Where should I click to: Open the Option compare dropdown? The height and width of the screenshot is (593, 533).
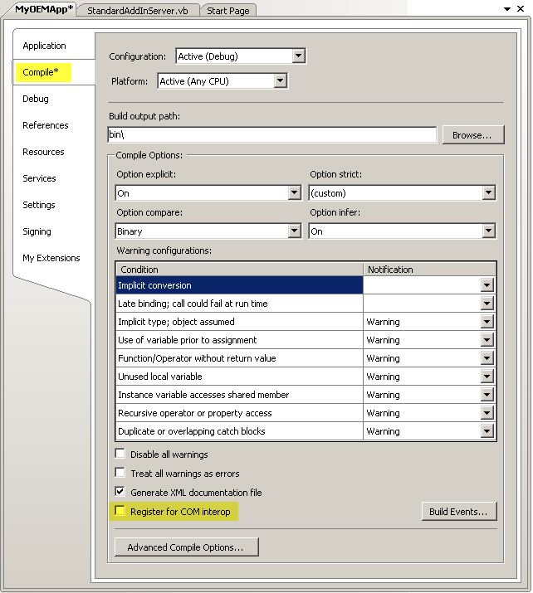295,231
